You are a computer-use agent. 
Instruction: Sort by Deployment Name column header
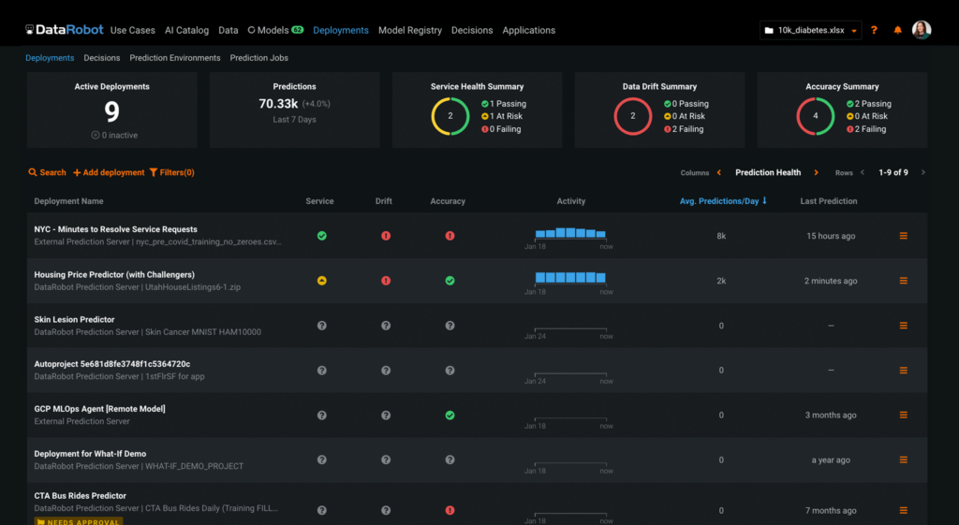pyautogui.click(x=68, y=201)
